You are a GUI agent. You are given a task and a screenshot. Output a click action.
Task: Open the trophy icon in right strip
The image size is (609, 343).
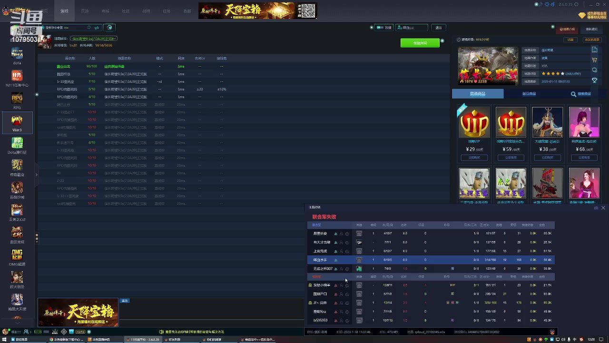tap(594, 81)
